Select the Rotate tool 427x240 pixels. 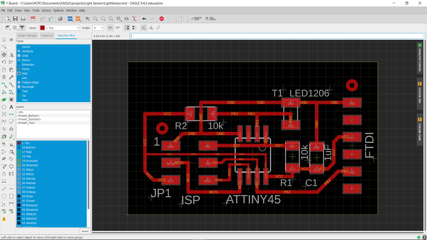coord(4,62)
